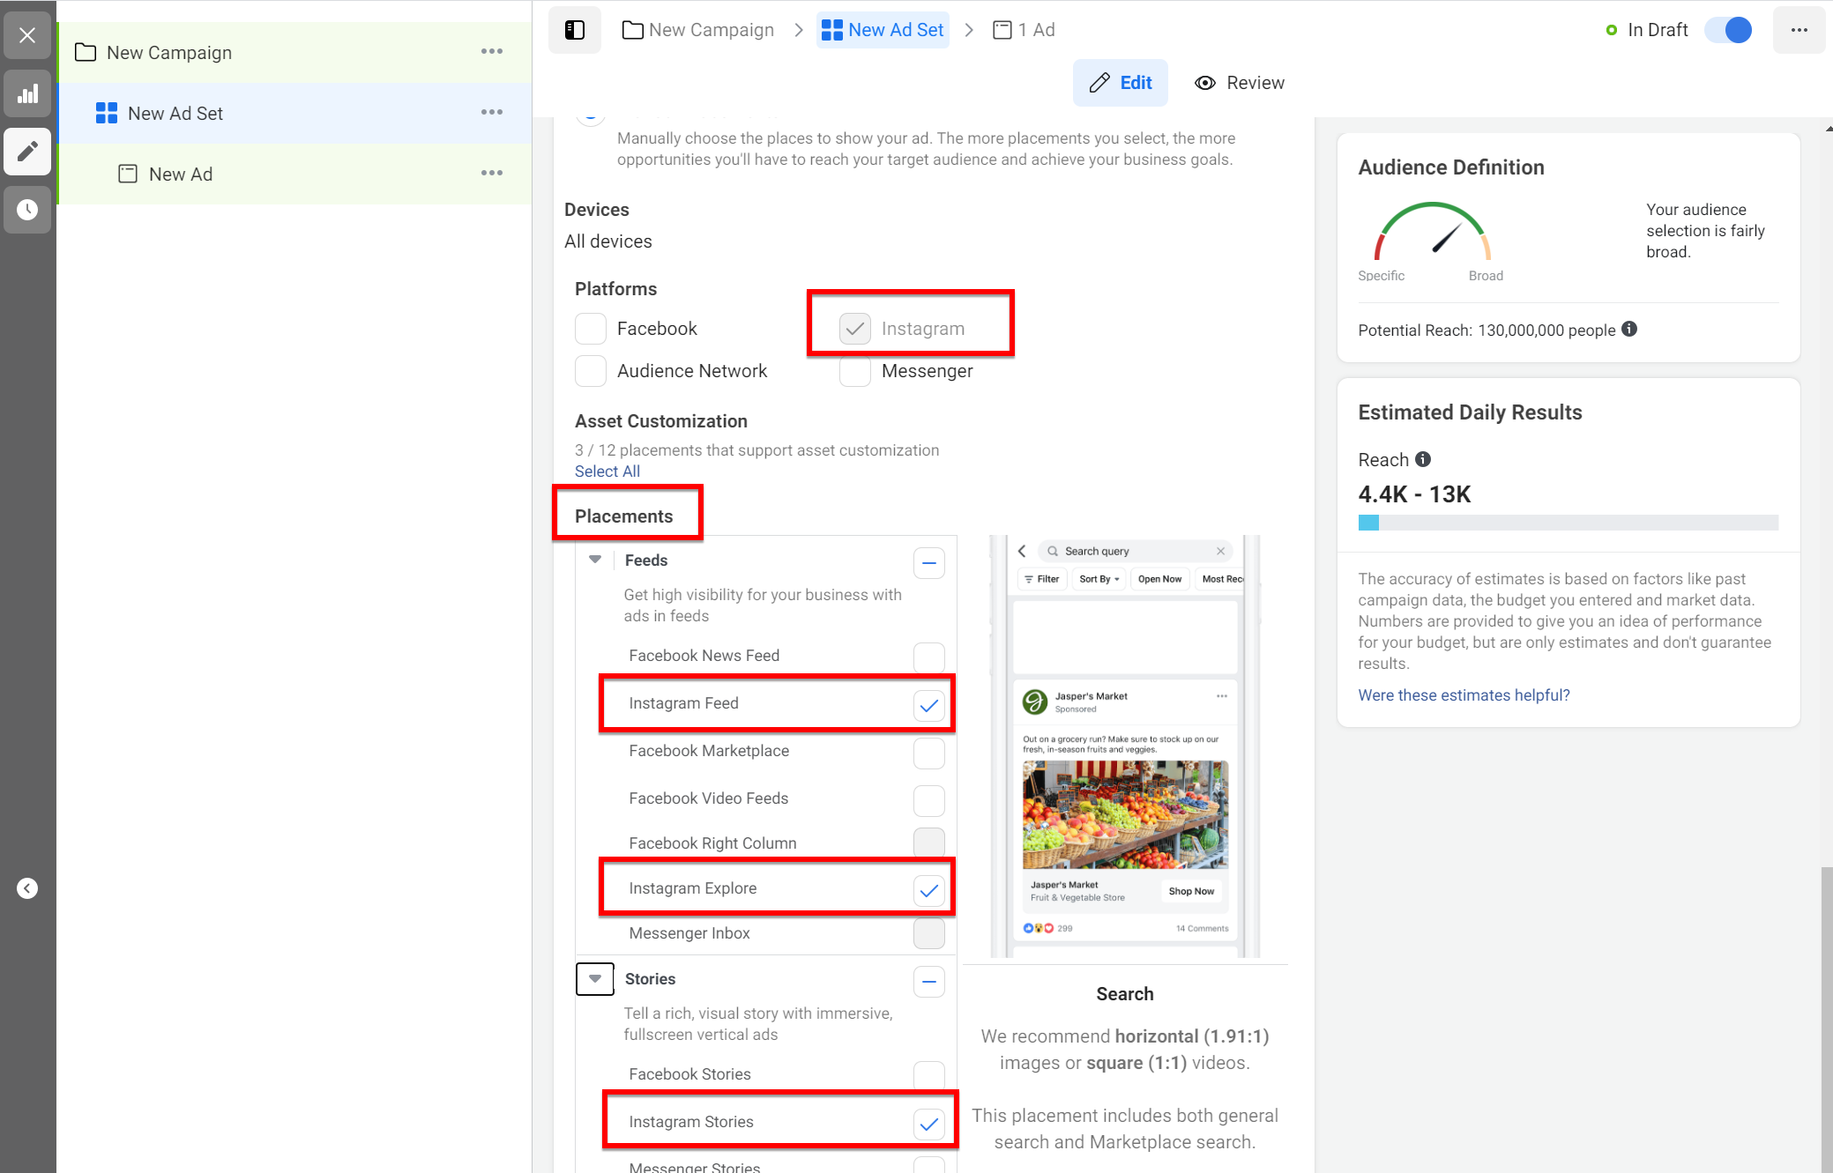Click the ellipsis menu for New Ad Set
Viewport: 1833px width, 1173px height.
pos(493,112)
